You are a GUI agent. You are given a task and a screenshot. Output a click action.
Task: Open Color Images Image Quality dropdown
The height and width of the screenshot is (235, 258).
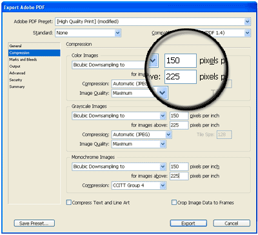pyautogui.click(x=139, y=93)
